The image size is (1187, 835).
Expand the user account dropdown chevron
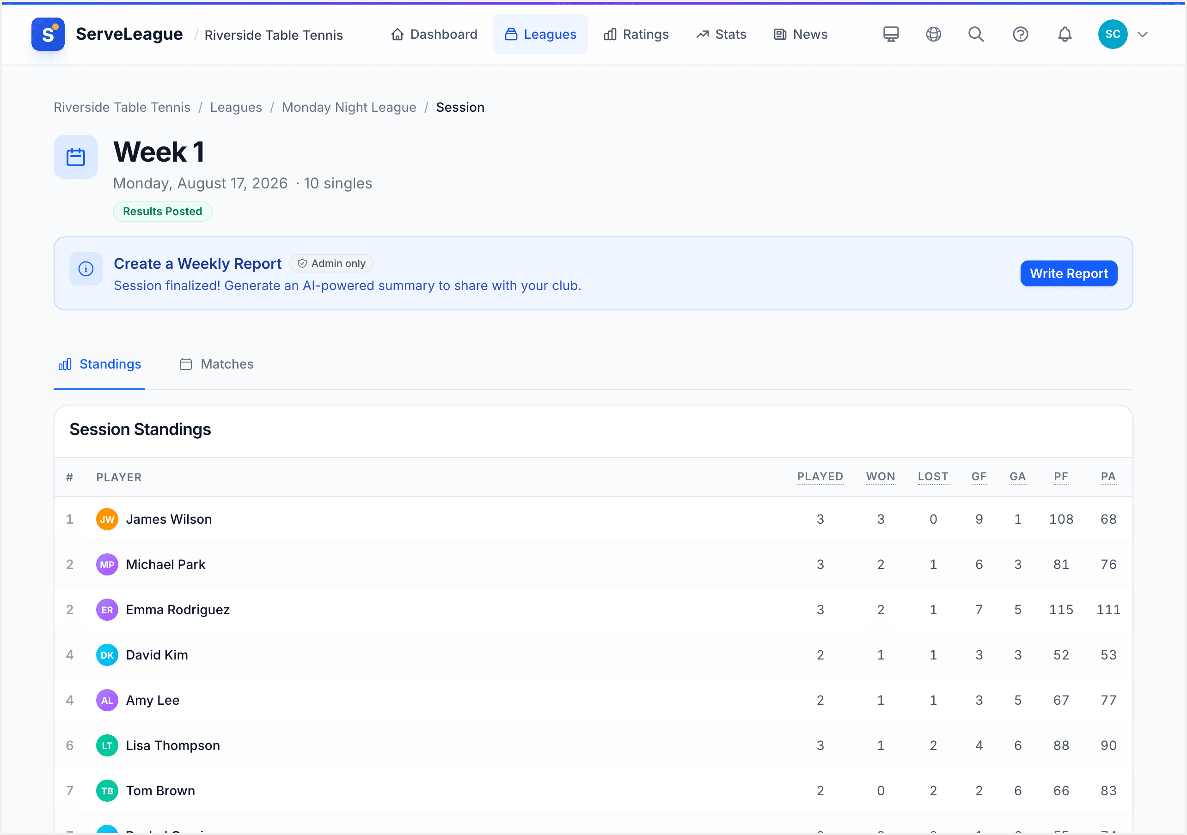pos(1143,35)
